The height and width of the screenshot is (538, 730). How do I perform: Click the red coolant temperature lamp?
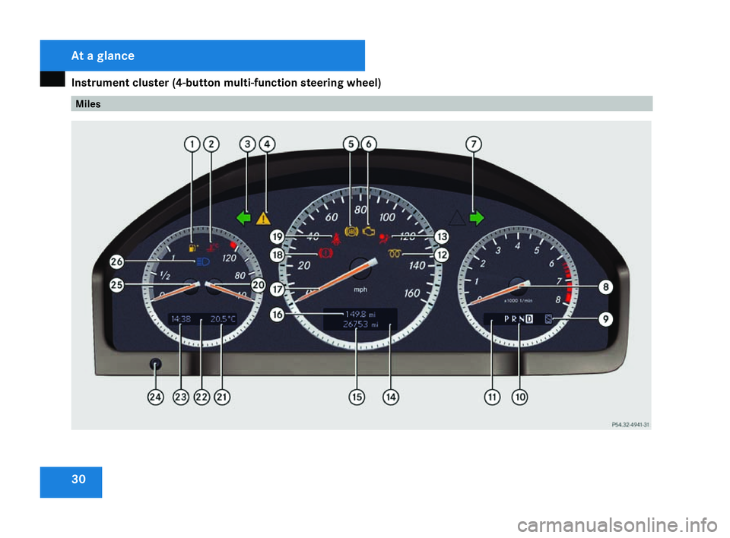tap(213, 248)
